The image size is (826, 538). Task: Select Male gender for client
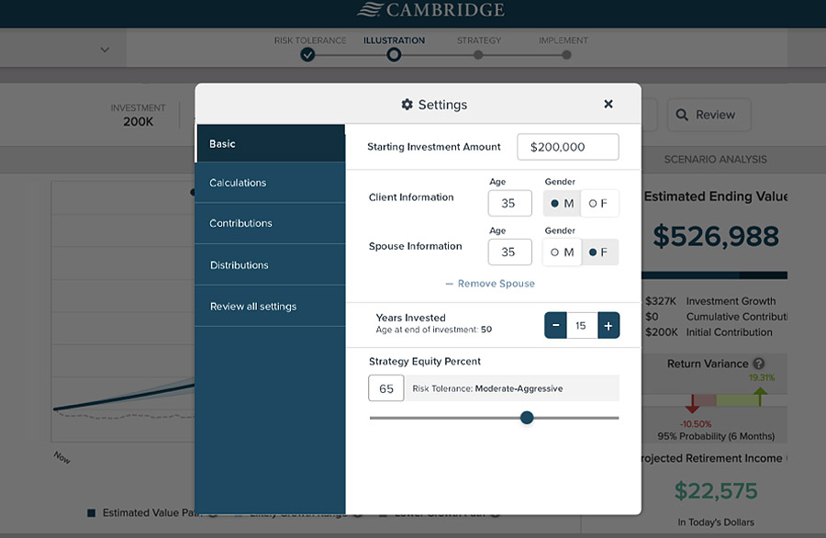pyautogui.click(x=563, y=203)
